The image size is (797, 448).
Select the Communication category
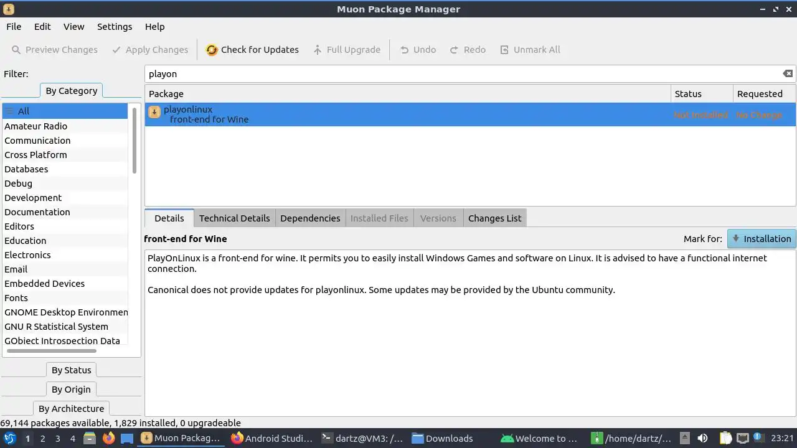(65, 140)
